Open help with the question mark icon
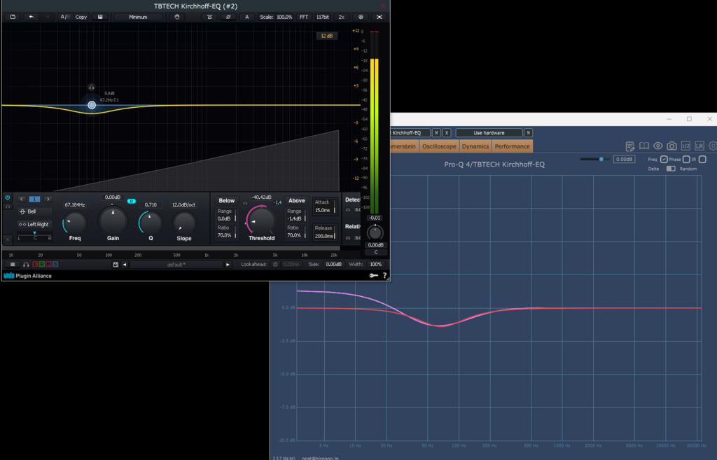The image size is (717, 460). (384, 275)
